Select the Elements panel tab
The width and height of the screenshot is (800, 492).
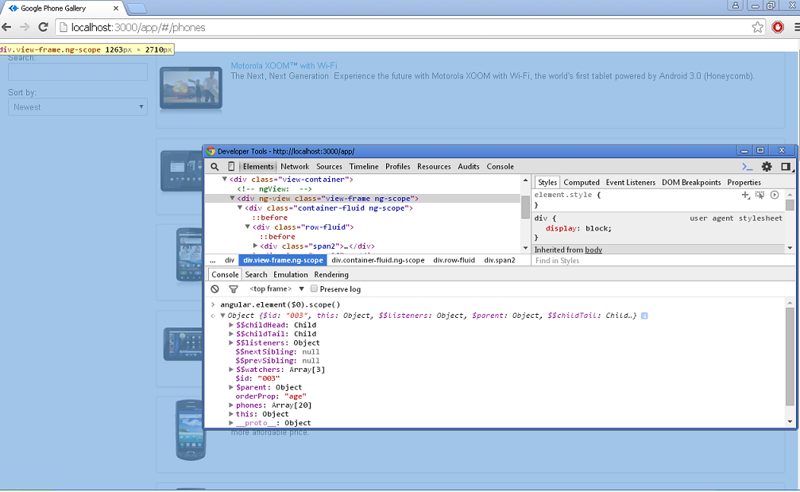[258, 166]
